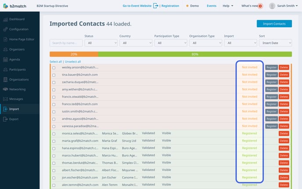Expand the Help menu
Image resolution: width=302 pixels, height=189 pixels.
coord(228,6)
